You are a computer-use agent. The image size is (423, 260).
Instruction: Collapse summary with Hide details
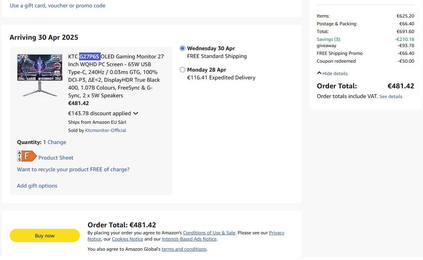coord(335,74)
